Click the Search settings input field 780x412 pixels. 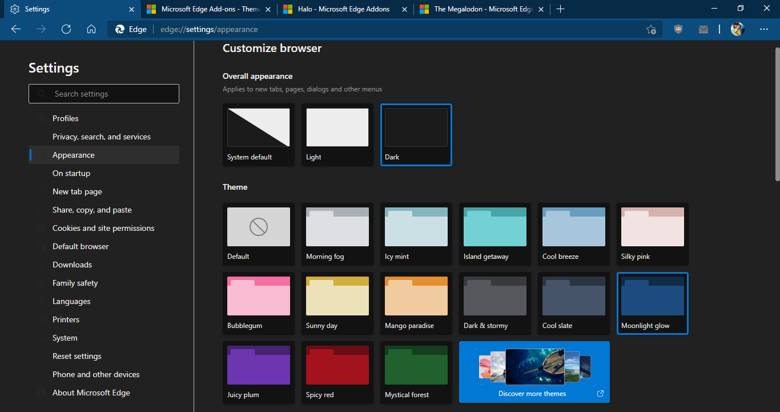104,94
